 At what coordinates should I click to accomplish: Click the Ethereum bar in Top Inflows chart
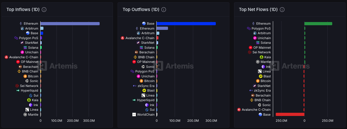pos(70,23)
